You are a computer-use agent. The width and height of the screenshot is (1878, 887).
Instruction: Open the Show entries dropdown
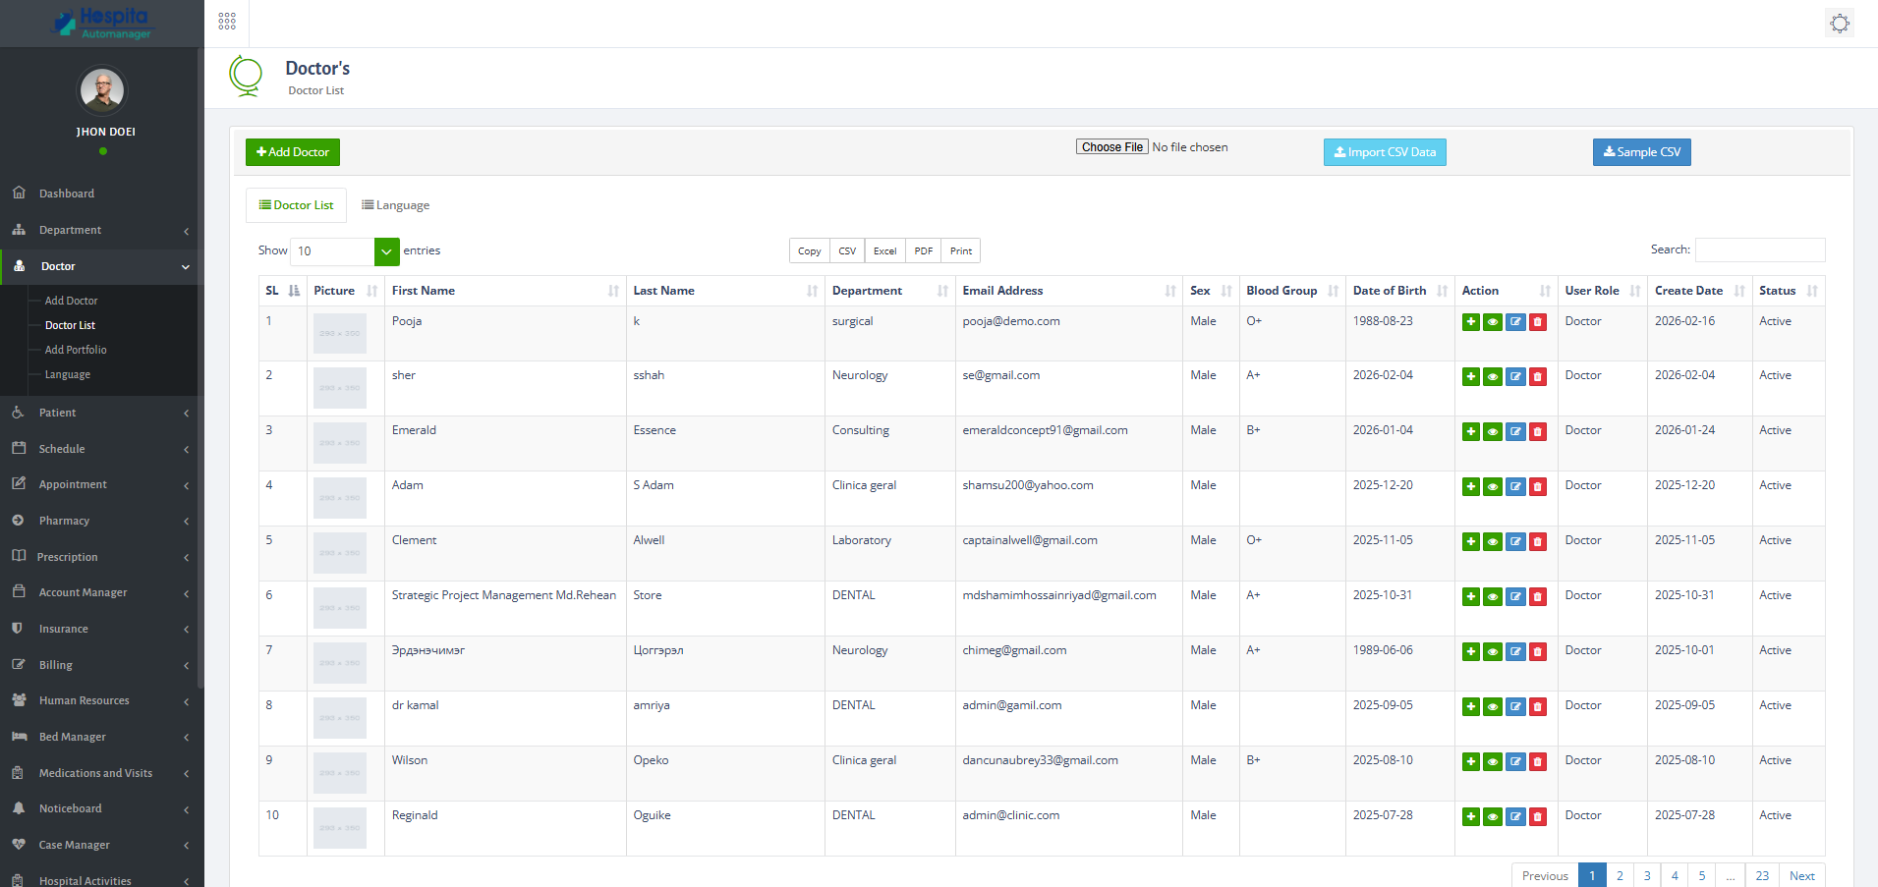[386, 251]
